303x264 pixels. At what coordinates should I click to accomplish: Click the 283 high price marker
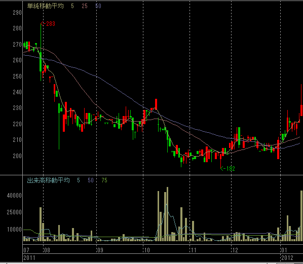48,24
